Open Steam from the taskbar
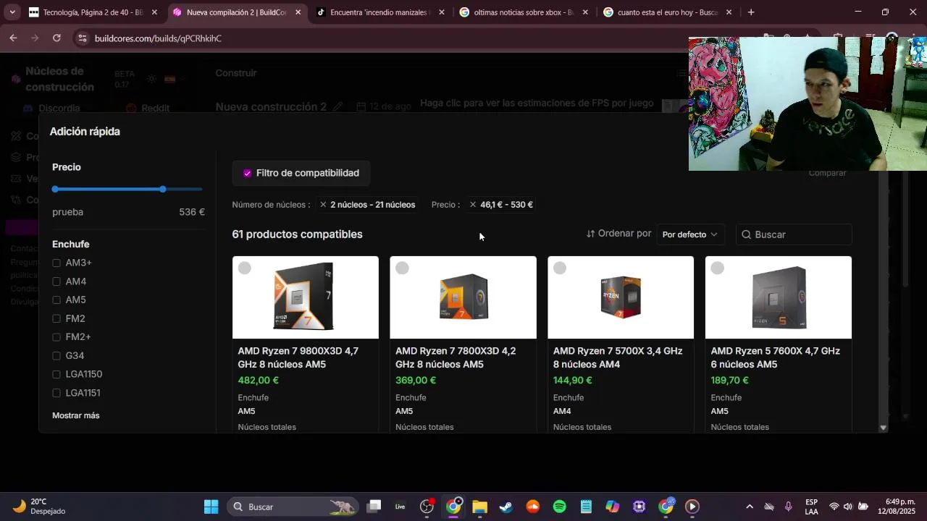This screenshot has height=521, width=927. pyautogui.click(x=506, y=507)
